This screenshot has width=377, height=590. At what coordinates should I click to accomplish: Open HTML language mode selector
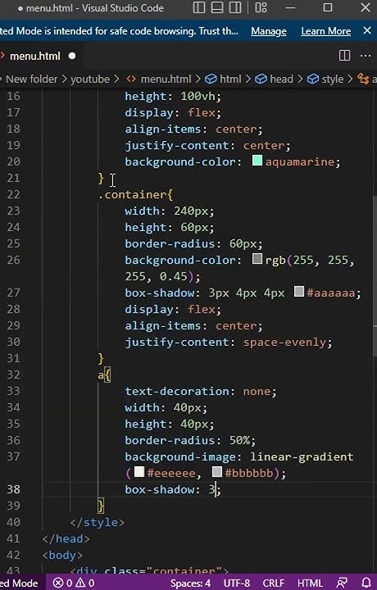tap(310, 583)
